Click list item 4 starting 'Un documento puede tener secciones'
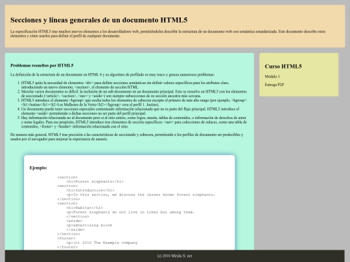Image resolution: width=350 pixels, height=262 pixels. click(x=130, y=111)
